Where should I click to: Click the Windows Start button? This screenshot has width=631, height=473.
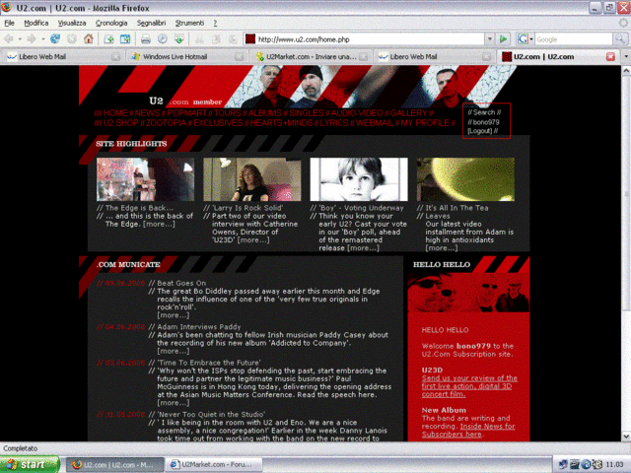pyautogui.click(x=30, y=464)
